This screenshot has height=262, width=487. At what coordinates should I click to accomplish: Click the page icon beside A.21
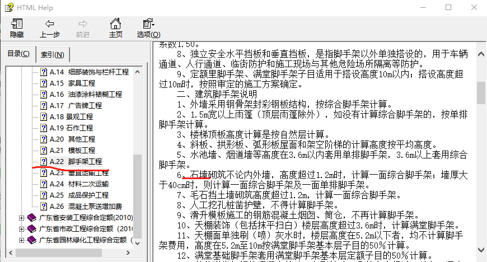(x=44, y=151)
